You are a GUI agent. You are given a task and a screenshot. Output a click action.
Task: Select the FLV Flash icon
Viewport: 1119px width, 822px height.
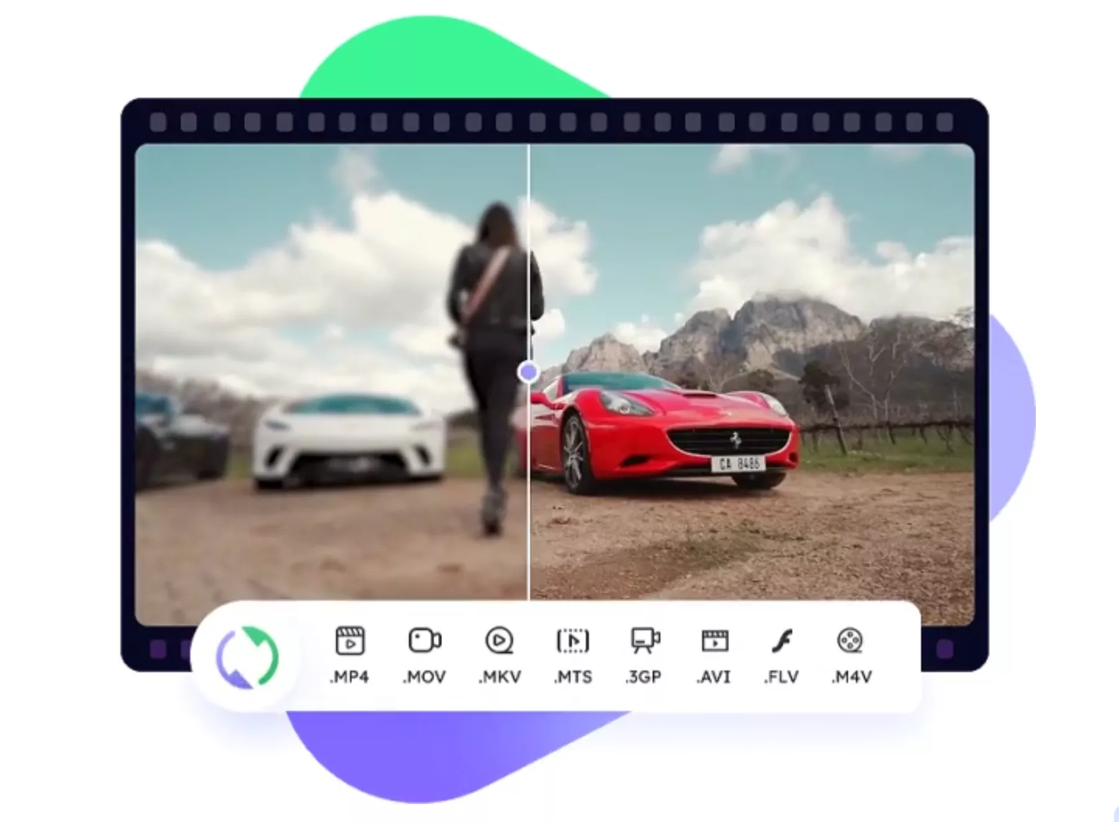[782, 641]
